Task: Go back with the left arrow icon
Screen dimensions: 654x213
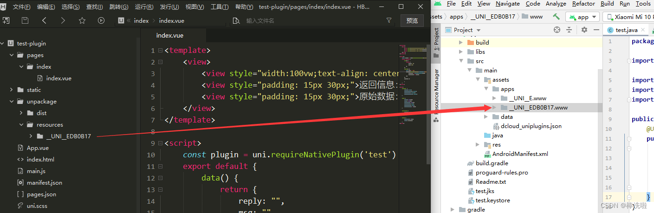Action: pyautogui.click(x=44, y=20)
